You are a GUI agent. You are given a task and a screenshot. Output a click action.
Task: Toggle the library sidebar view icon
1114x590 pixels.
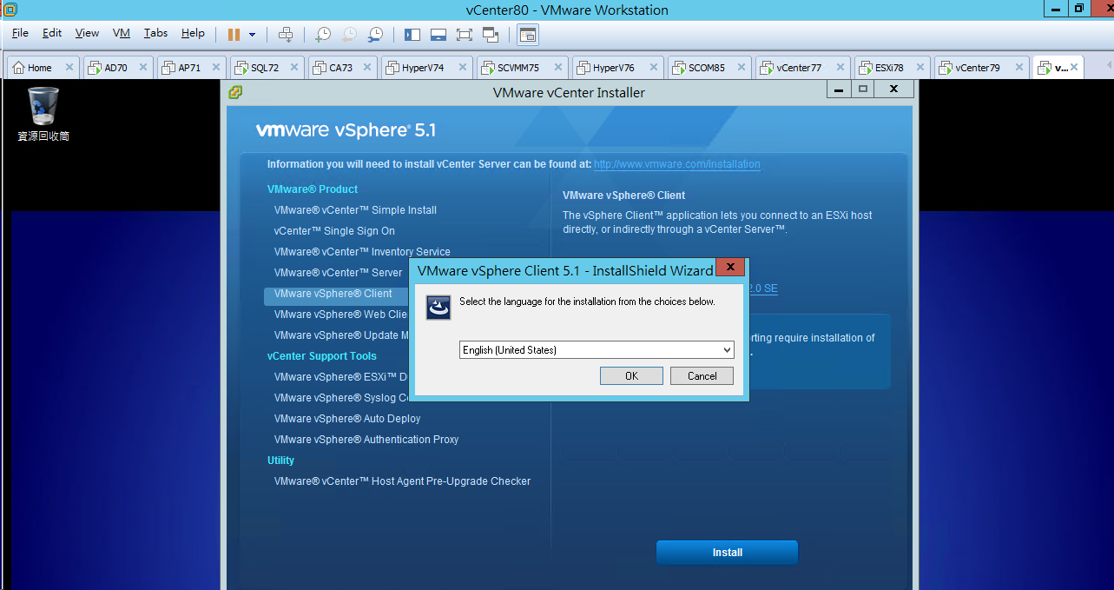tap(412, 35)
